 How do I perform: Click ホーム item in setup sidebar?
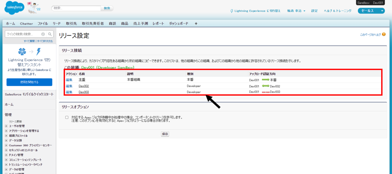(9, 105)
